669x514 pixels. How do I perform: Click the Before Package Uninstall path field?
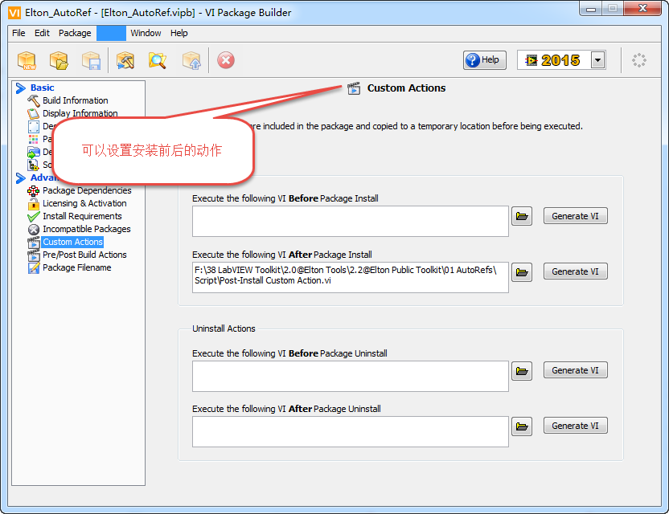tap(351, 377)
